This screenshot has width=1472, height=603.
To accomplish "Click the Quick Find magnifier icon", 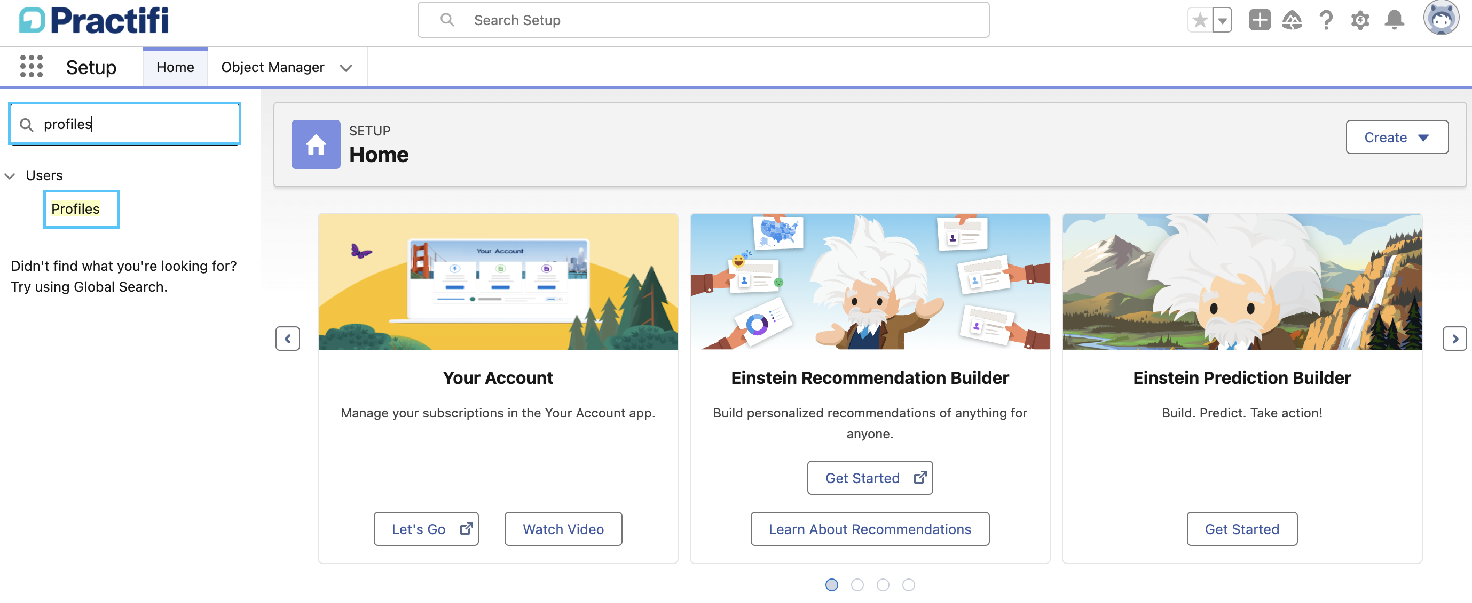I will pos(26,124).
